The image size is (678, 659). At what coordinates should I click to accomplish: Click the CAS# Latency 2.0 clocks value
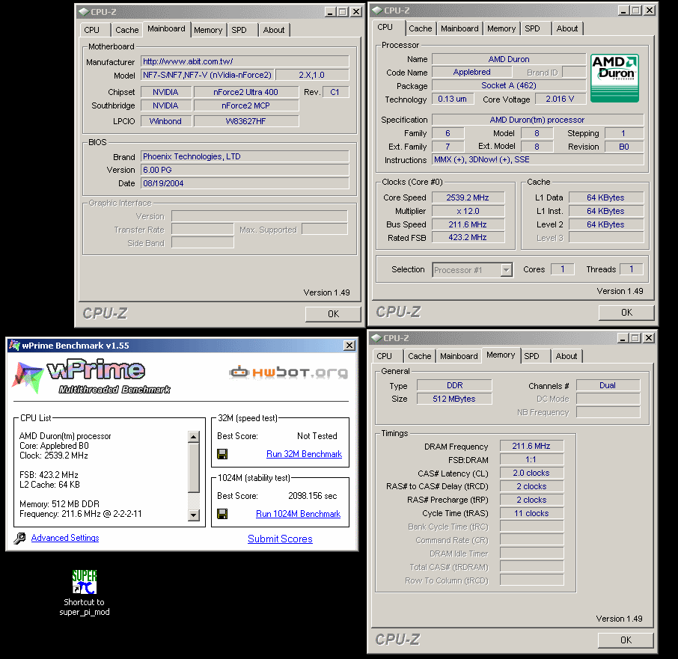coord(531,473)
